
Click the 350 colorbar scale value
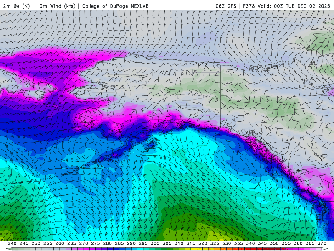(x=274, y=243)
